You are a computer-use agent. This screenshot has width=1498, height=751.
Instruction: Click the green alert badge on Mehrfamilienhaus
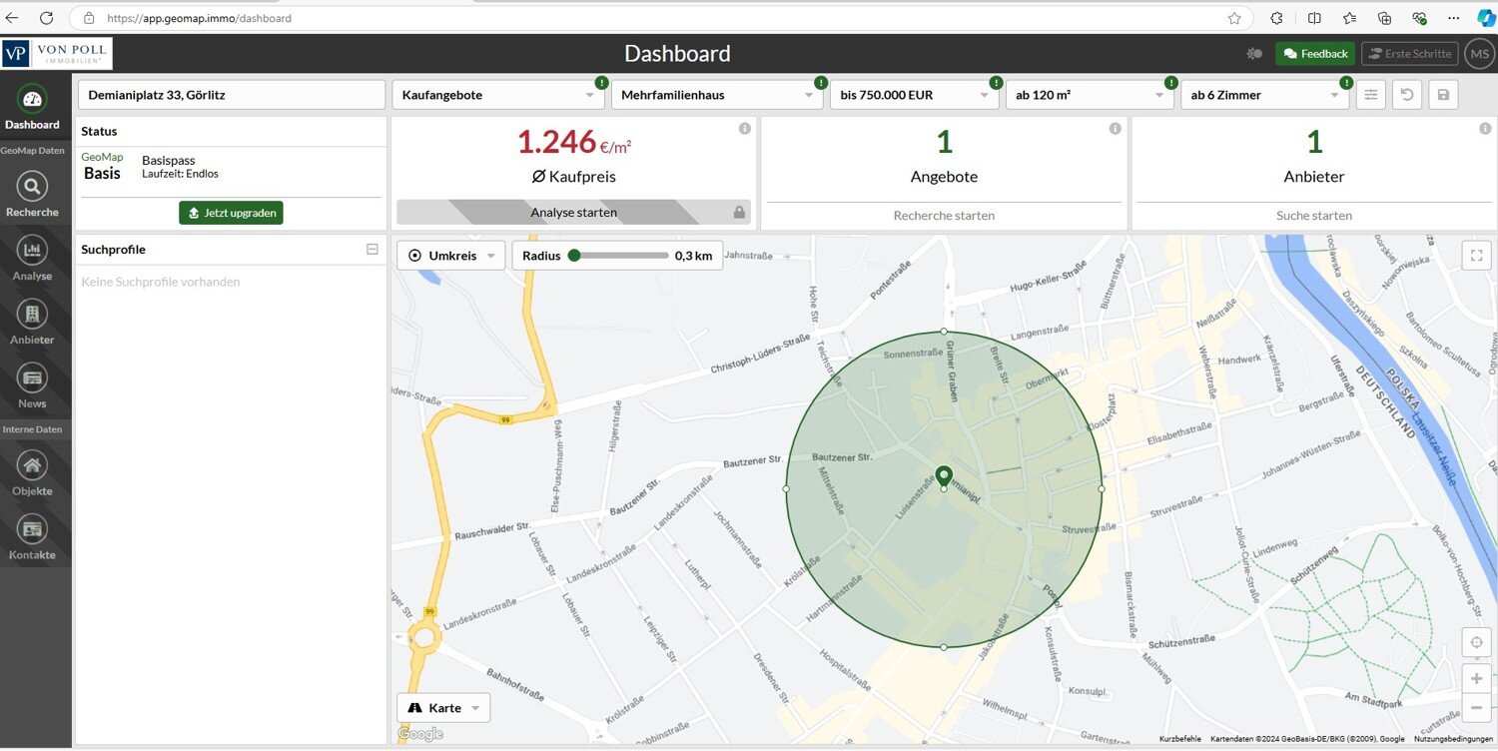[x=820, y=83]
